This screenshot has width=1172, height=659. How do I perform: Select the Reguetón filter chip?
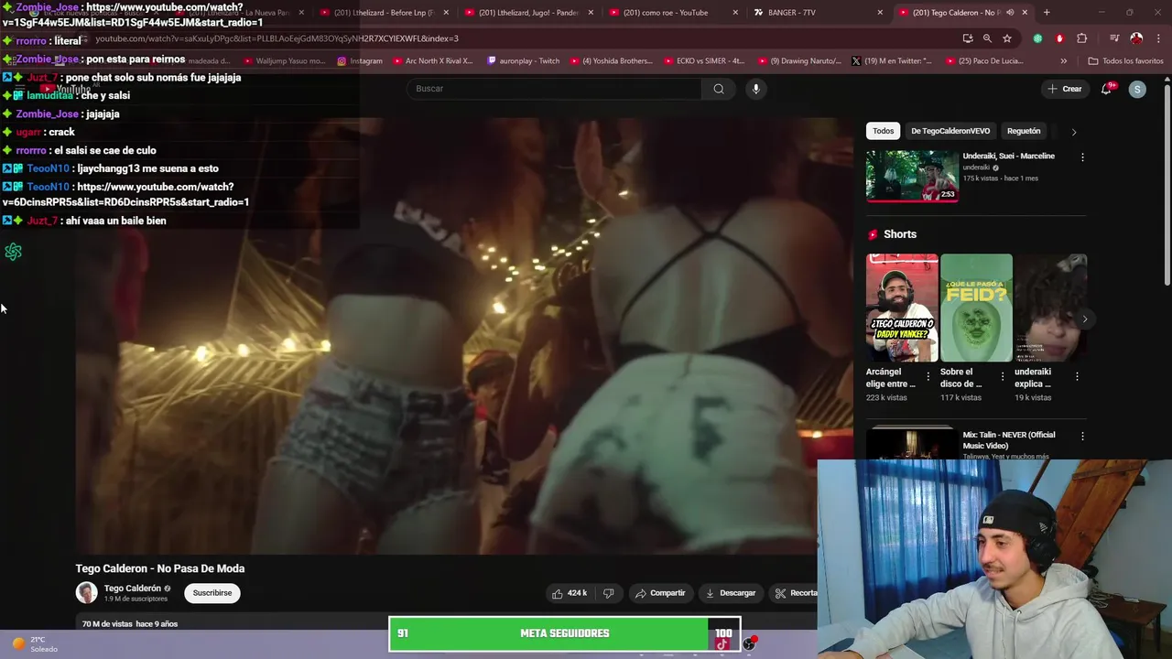pos(1024,131)
